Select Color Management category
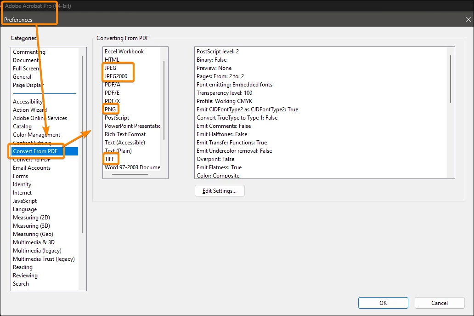This screenshot has width=474, height=316. (36, 135)
